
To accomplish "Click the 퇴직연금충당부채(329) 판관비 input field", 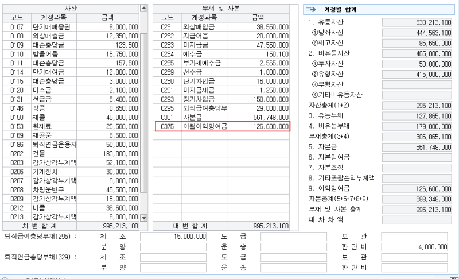I will click(414, 268).
